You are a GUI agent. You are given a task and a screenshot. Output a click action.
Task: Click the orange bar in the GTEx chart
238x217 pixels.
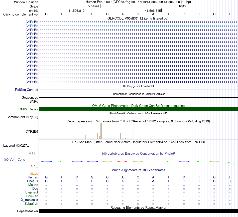(85, 137)
